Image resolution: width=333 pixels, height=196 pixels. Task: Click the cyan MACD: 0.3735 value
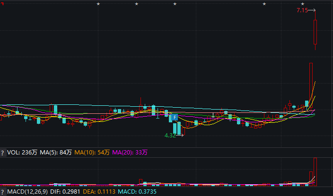137,192
